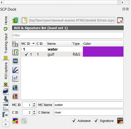Increase the MC ID spinner value
Viewport: 131px width, 129px height.
pyautogui.click(x=34, y=103)
